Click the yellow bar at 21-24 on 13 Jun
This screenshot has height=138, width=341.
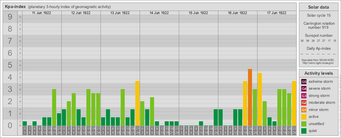tap(137, 103)
